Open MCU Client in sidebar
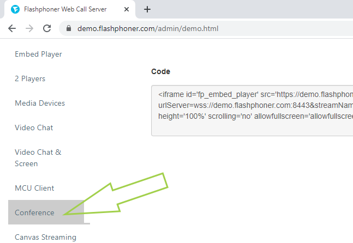This screenshot has width=353, height=243. coord(34,188)
